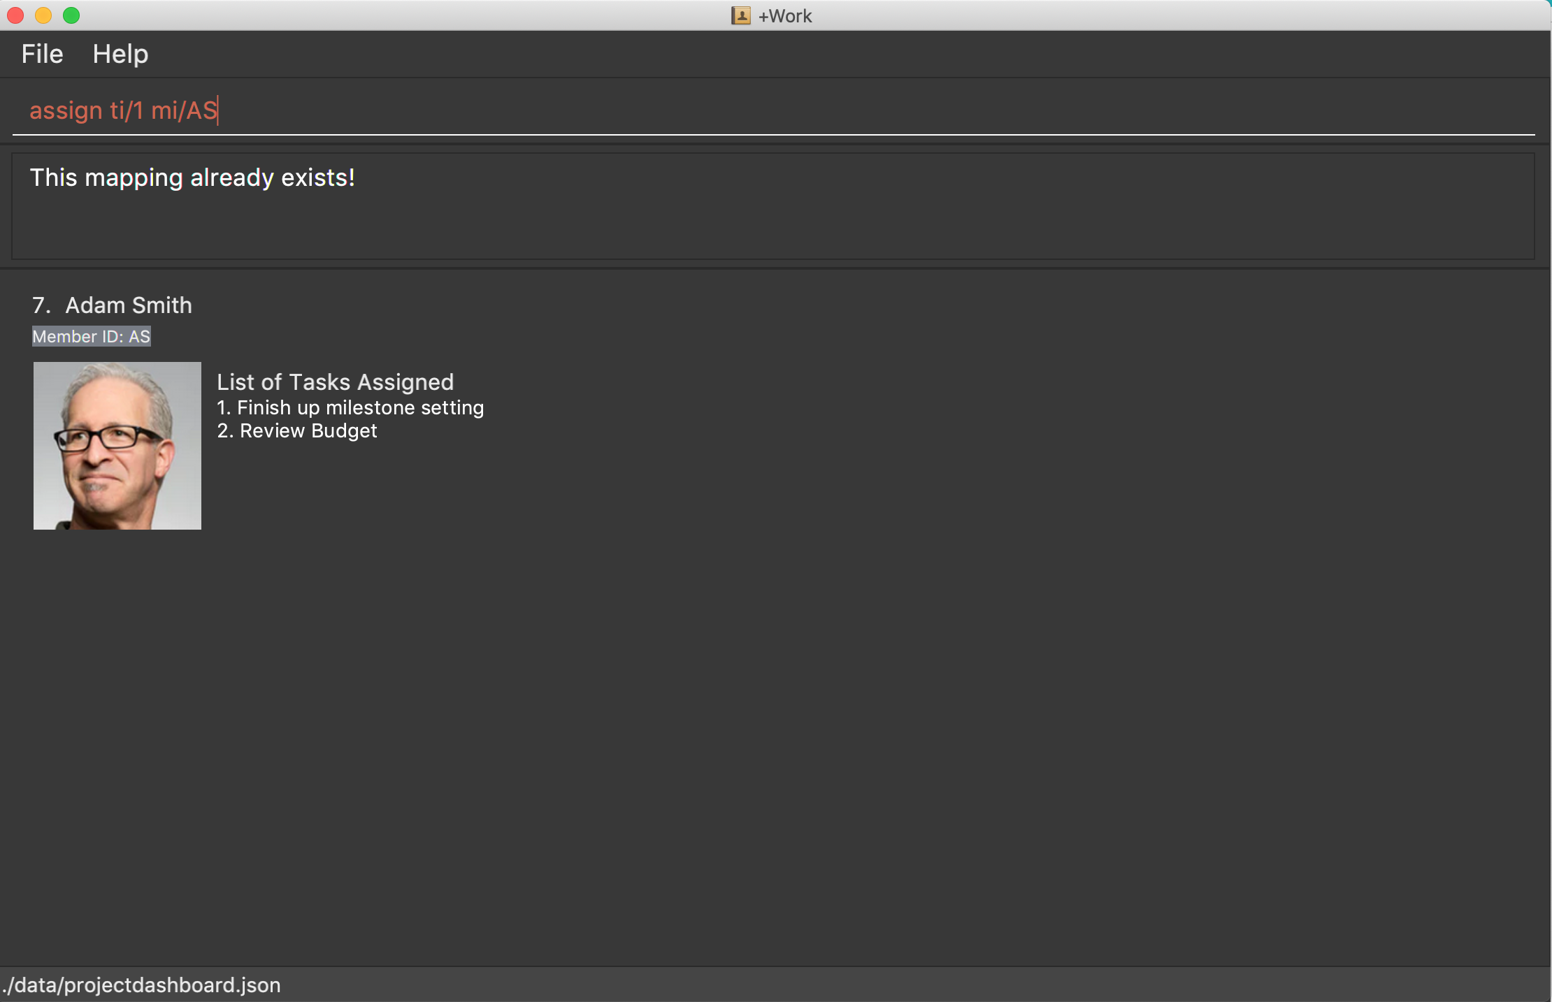Click the green maximize window button
This screenshot has width=1552, height=1002.
[71, 15]
